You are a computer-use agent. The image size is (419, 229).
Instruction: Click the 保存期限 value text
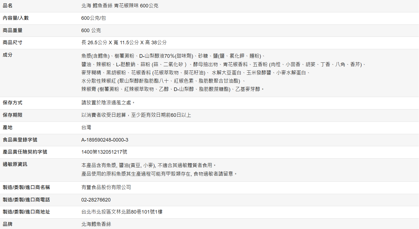click(136, 115)
